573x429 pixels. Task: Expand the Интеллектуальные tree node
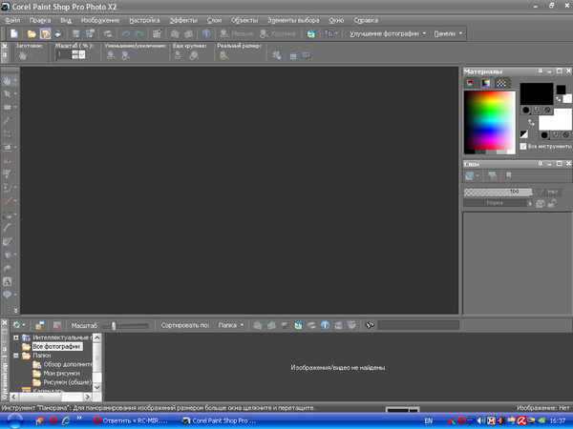[15, 337]
